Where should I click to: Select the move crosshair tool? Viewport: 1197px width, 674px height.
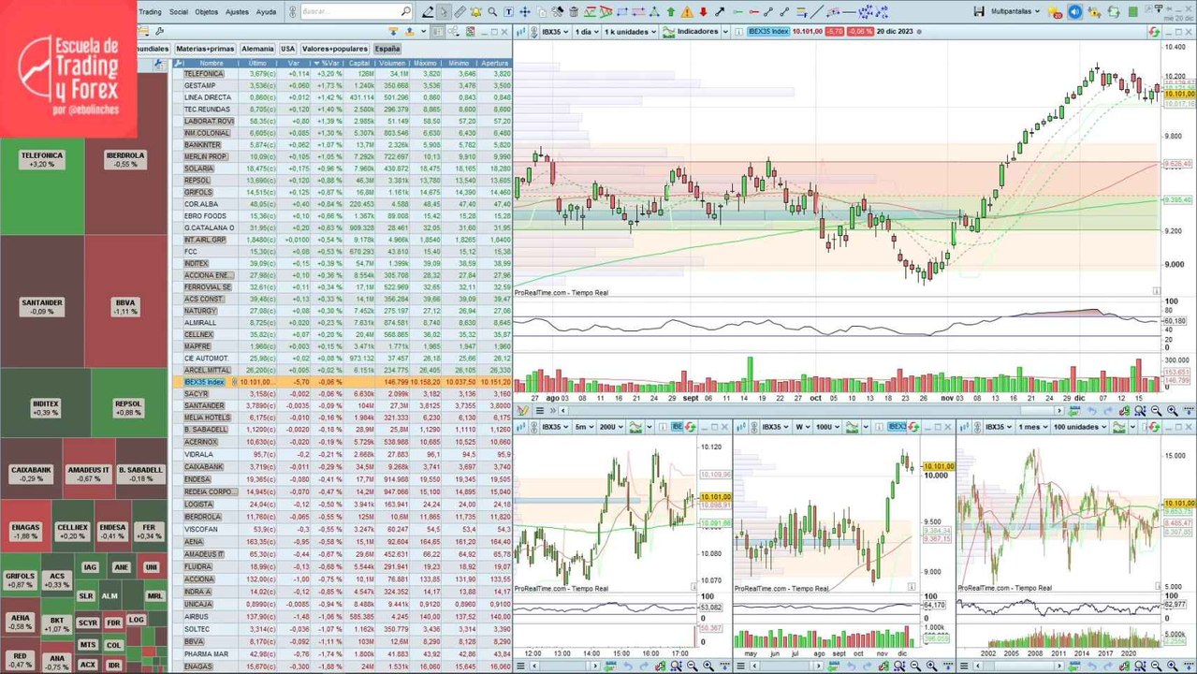525,12
